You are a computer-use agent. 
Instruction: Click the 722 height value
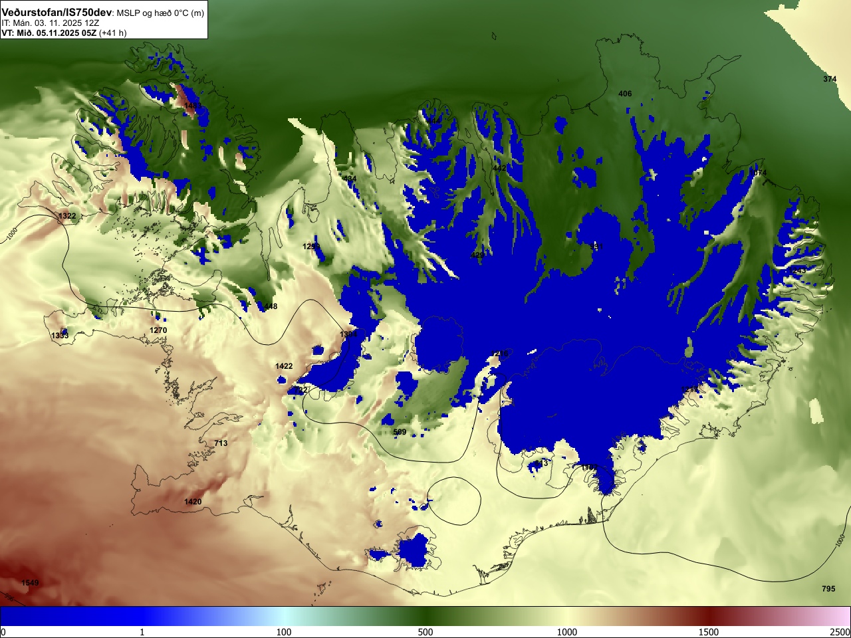tap(301, 390)
